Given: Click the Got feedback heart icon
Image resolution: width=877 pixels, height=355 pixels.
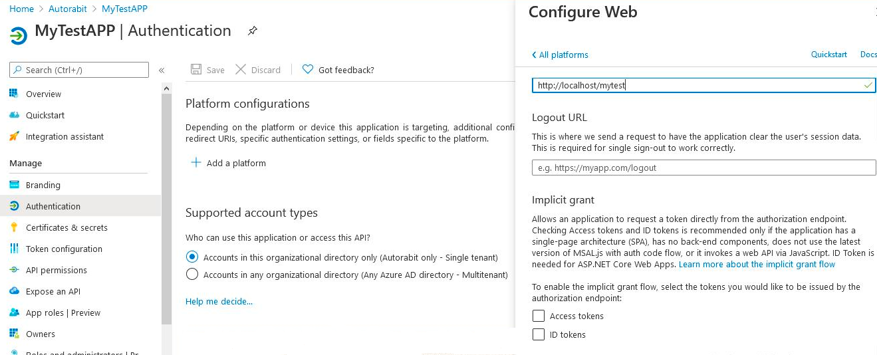Looking at the screenshot, I should tap(308, 70).
